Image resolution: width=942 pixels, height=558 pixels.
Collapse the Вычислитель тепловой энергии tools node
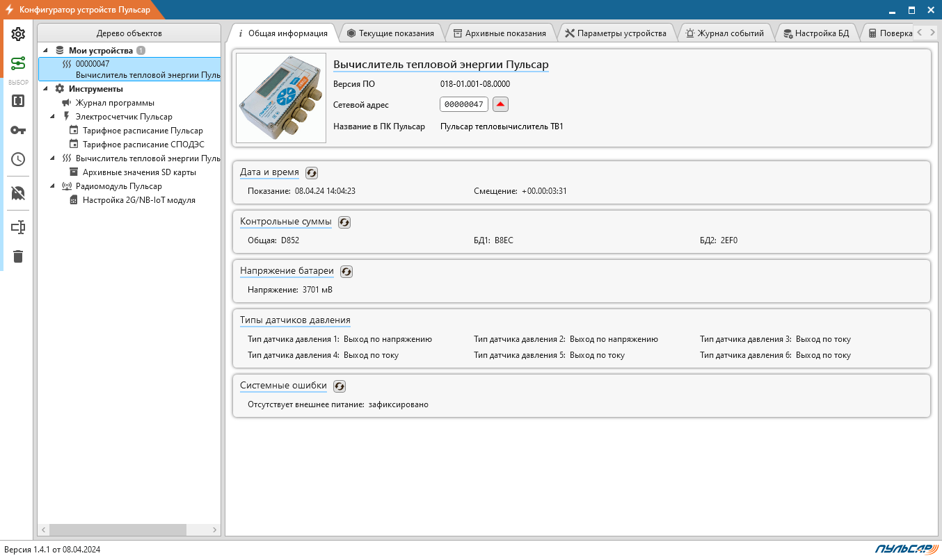pos(53,158)
